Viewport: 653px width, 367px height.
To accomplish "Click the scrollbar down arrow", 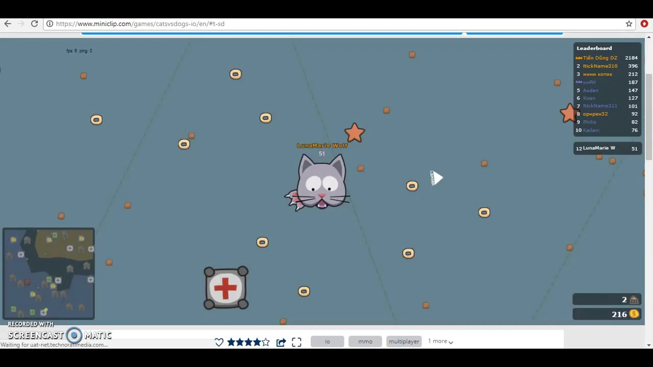I will pos(649,345).
